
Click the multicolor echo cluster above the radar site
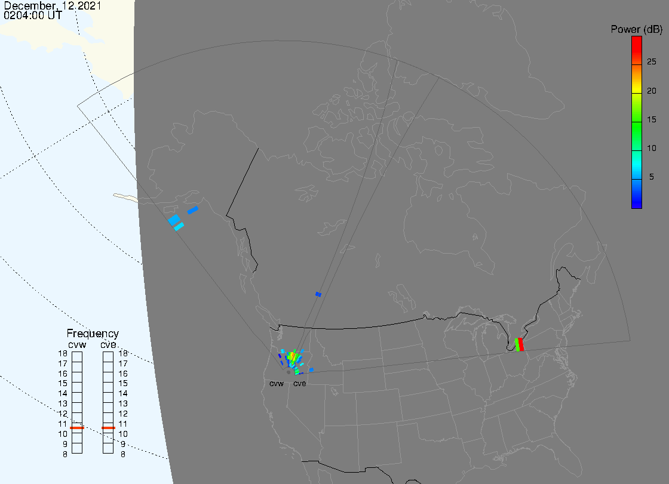click(293, 357)
